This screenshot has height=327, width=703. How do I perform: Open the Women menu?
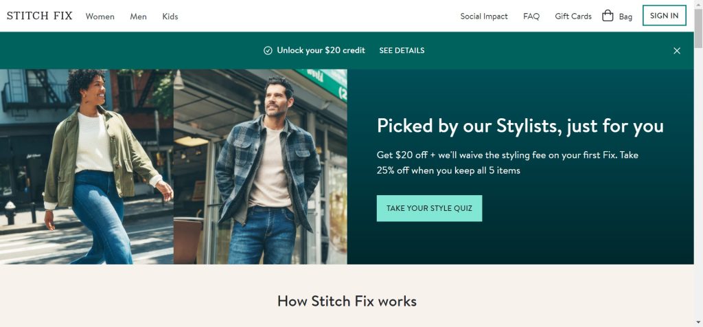tap(100, 16)
